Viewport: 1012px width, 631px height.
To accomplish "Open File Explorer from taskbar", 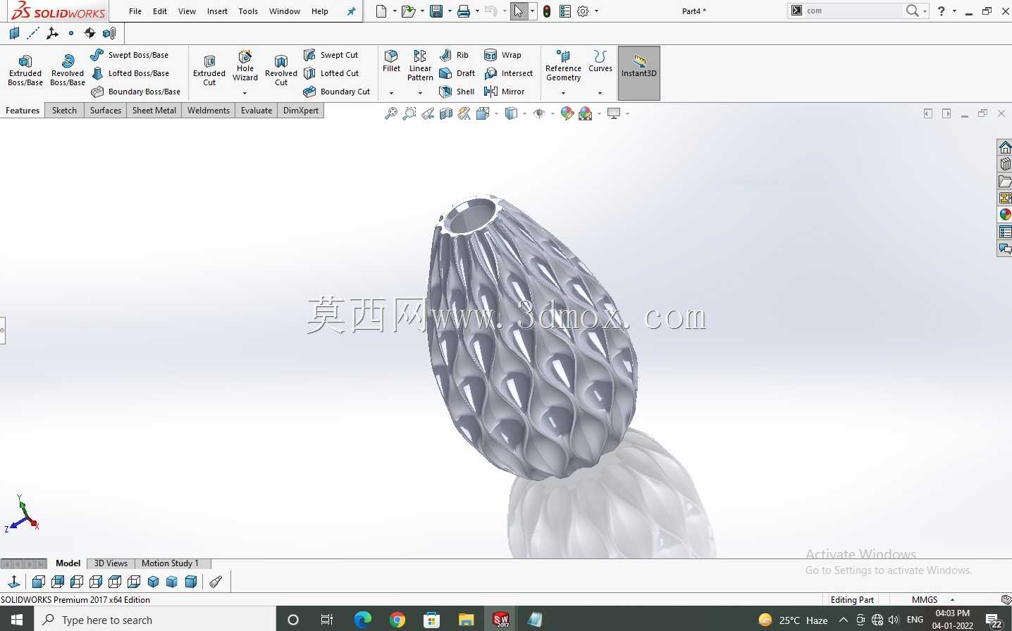I will (466, 620).
